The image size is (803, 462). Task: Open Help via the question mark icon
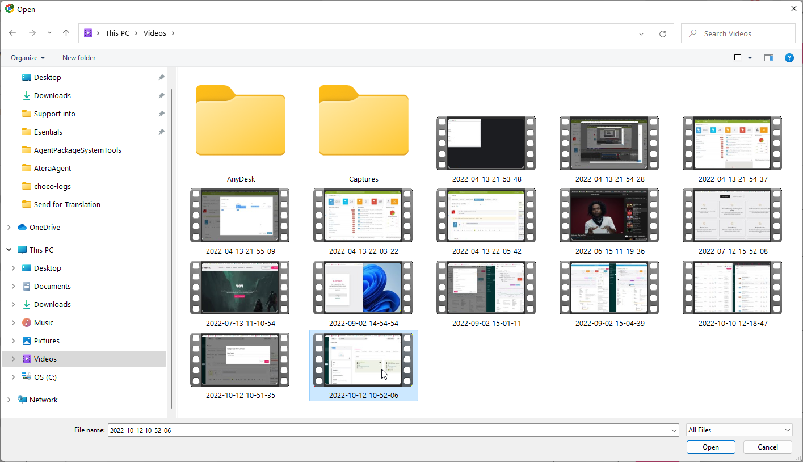tap(789, 57)
